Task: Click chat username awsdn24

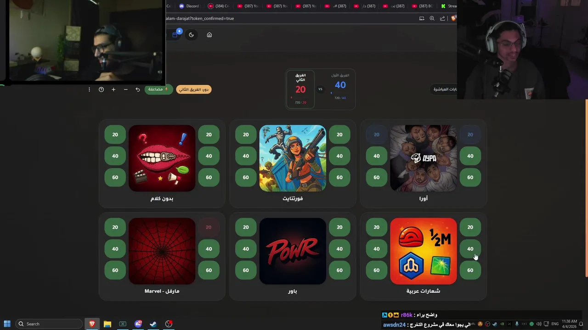Action: coord(395,325)
